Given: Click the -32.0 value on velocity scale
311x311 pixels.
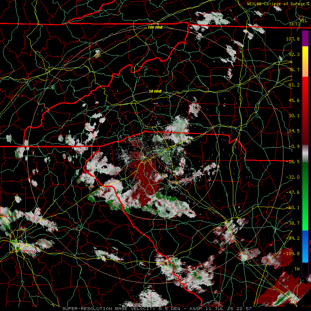Looking at the screenshot, I should (x=293, y=177).
